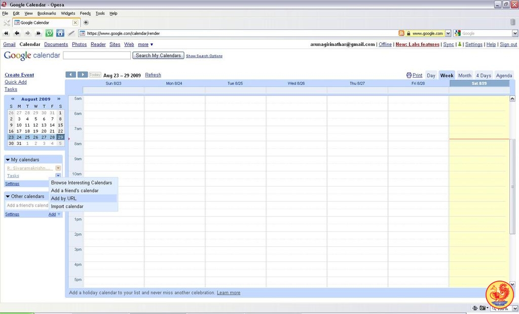Click the calendar grid scroll down arrow
519x314 pixels.
pyautogui.click(x=512, y=284)
